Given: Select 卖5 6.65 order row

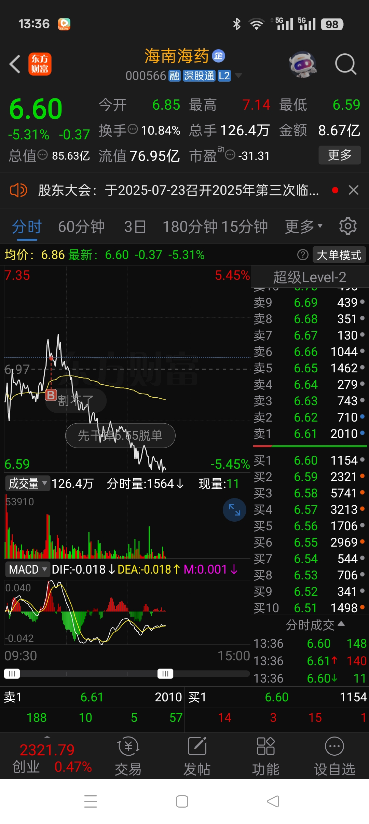Looking at the screenshot, I should pos(310,368).
